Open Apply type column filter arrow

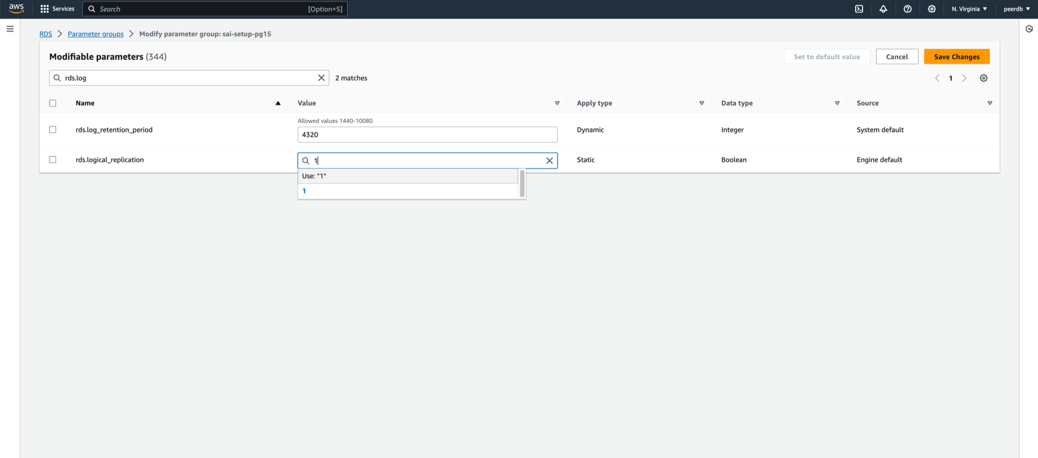[701, 103]
